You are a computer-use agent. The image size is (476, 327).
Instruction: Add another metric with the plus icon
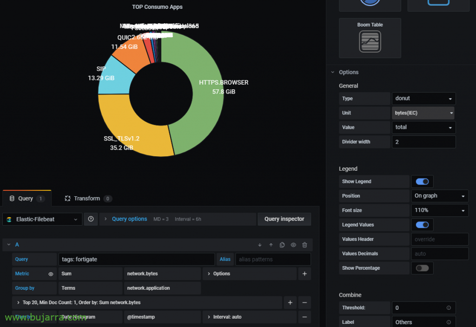pos(304,274)
